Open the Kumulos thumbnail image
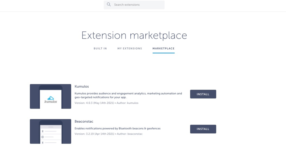The width and height of the screenshot is (286, 163). point(51,96)
